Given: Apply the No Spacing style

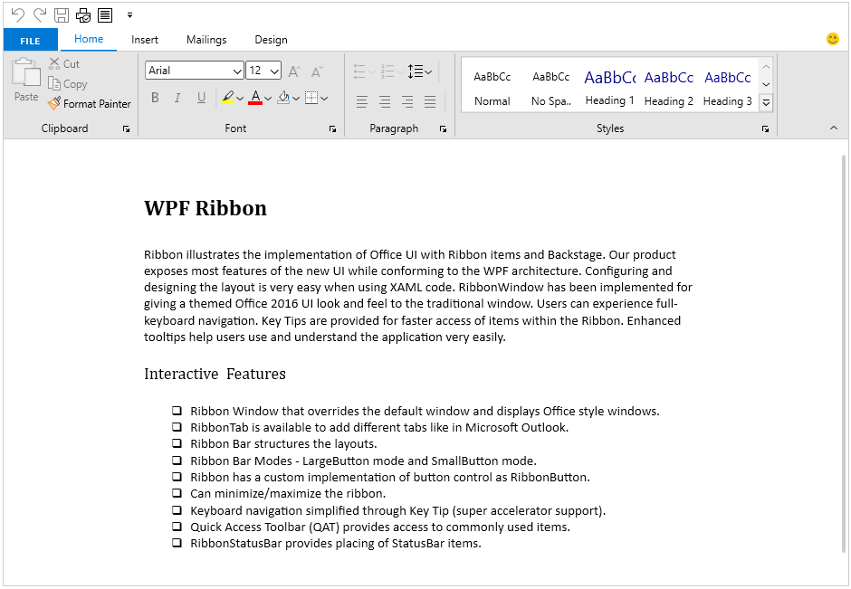Looking at the screenshot, I should 550,88.
